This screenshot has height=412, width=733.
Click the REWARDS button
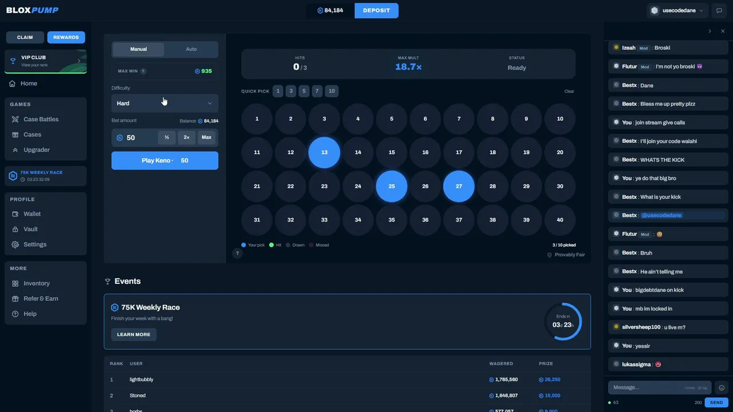[66, 37]
